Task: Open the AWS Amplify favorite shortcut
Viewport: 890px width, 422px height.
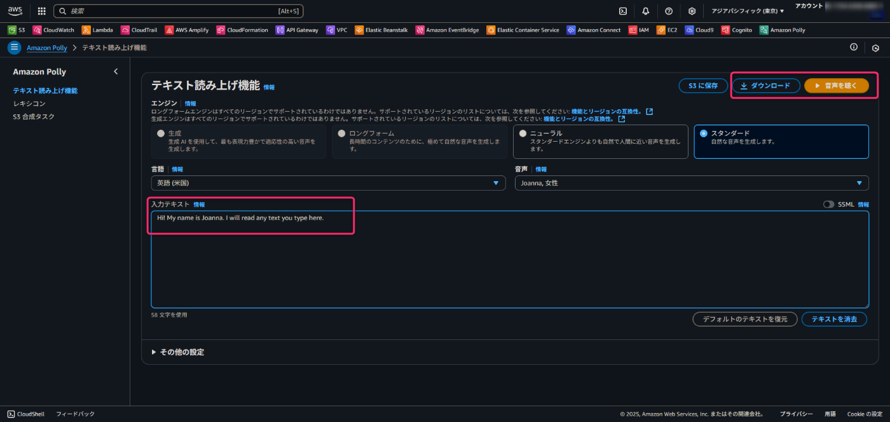Action: pyautogui.click(x=187, y=30)
